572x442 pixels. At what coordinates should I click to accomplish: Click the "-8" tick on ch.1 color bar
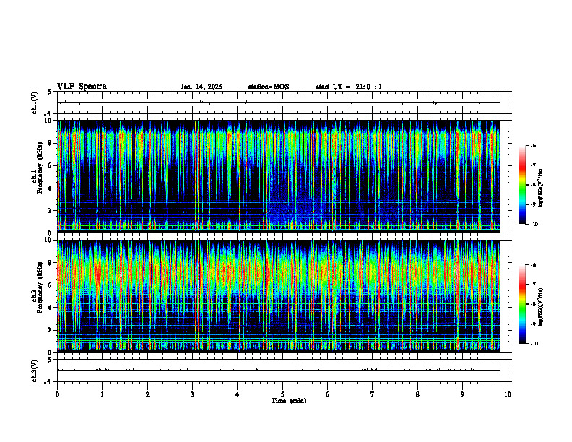click(x=533, y=185)
